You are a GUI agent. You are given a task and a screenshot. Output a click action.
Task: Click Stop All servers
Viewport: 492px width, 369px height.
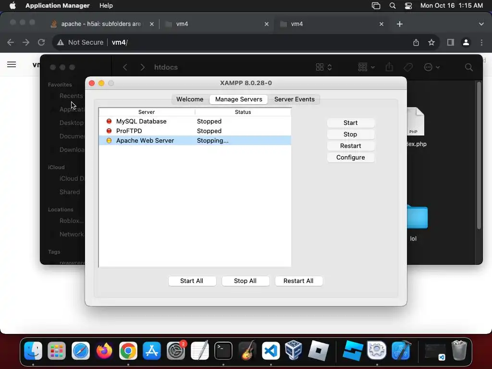[246, 281]
